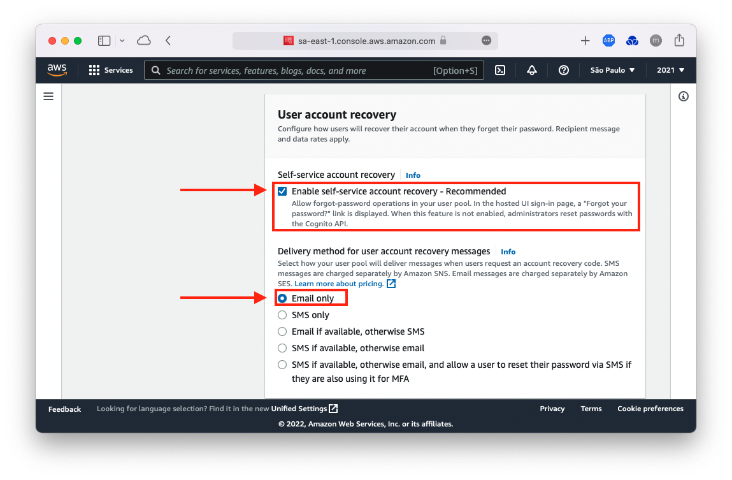Open Info link for Delivery method
The height and width of the screenshot is (480, 732).
pyautogui.click(x=508, y=252)
